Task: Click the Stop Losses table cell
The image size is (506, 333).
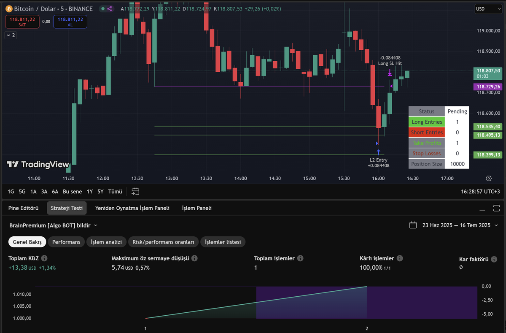Action: [427, 154]
